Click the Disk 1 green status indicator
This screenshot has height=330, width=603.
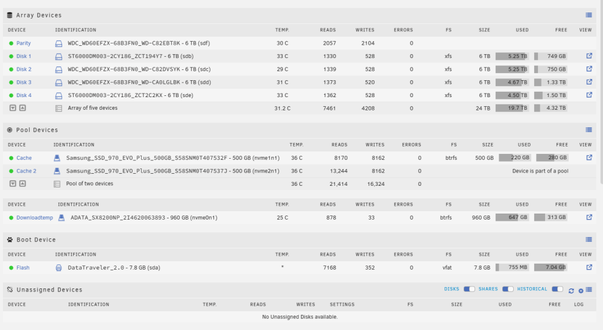[11, 57]
